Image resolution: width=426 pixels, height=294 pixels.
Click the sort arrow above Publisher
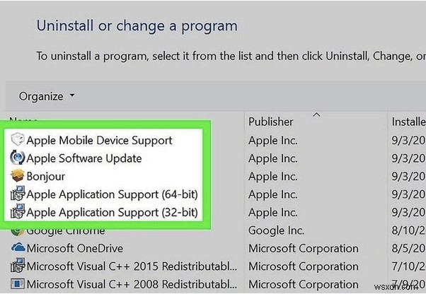click(316, 114)
